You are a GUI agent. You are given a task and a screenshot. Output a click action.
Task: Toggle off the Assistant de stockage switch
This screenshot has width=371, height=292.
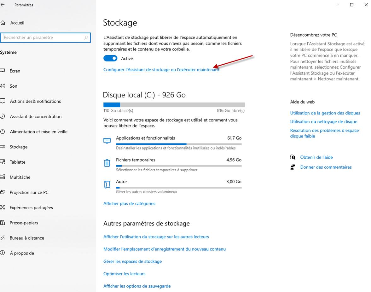[110, 58]
